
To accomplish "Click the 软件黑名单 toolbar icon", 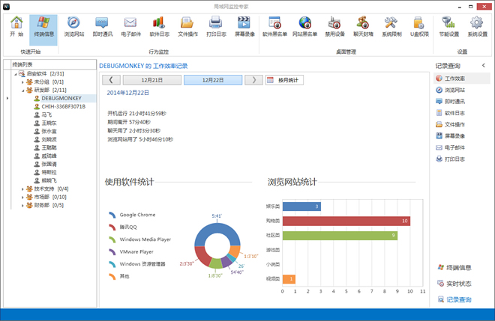I will pyautogui.click(x=274, y=25).
